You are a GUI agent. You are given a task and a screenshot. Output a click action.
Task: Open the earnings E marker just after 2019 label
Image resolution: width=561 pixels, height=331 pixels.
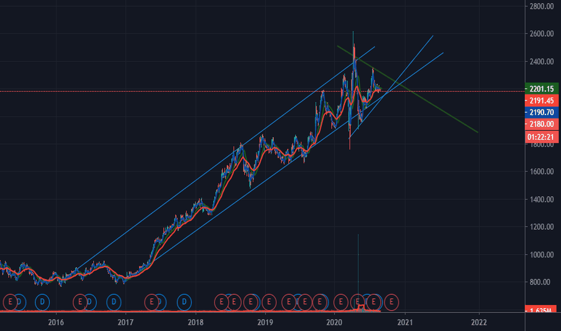pos(269,302)
